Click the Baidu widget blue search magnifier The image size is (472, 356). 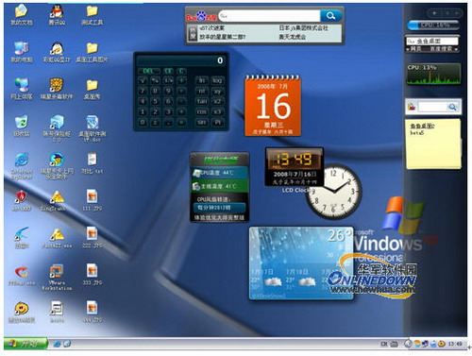point(330,15)
